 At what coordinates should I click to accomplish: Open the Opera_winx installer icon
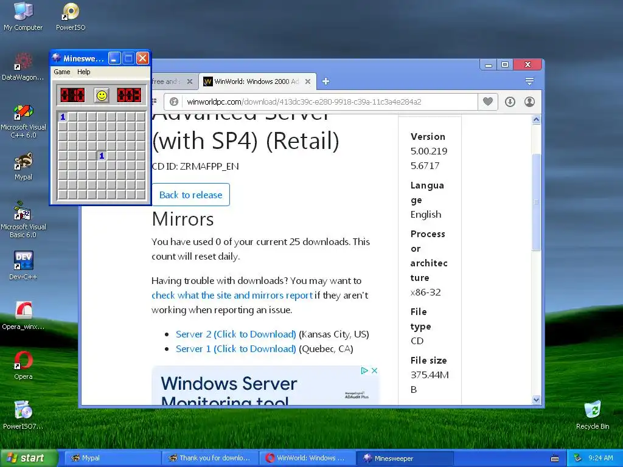[23, 316]
